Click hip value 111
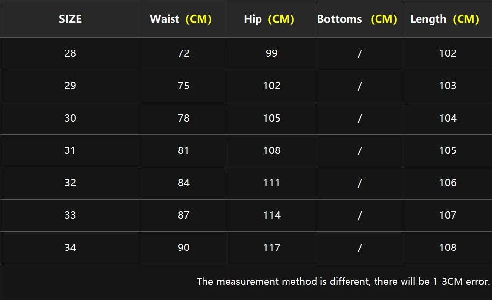 (272, 183)
